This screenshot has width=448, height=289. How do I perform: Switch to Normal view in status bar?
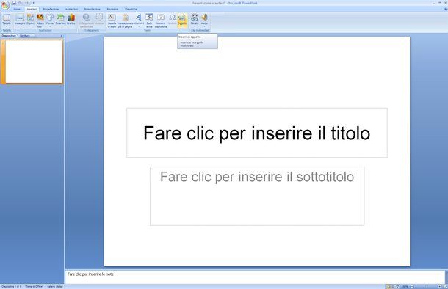389,286
